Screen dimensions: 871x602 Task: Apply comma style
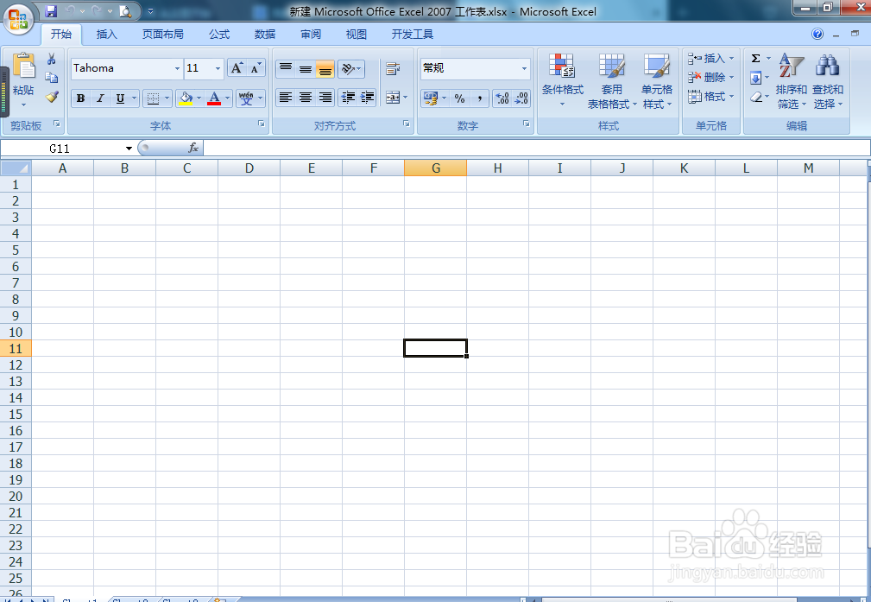pyautogui.click(x=479, y=98)
